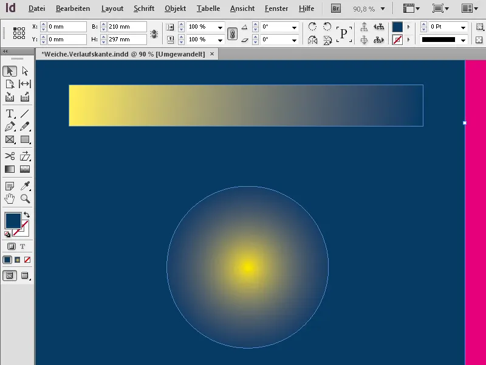
Task: Swap fill and stroke arrows
Action: tap(27, 215)
